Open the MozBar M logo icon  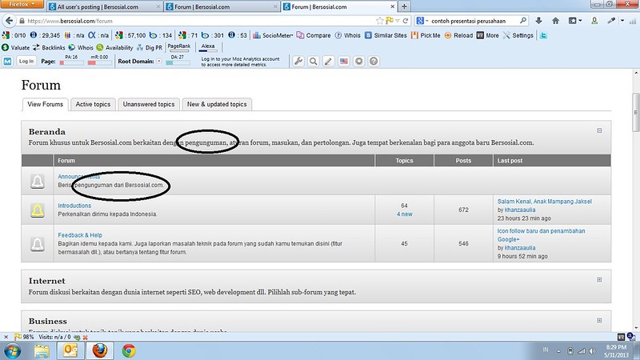click(8, 62)
